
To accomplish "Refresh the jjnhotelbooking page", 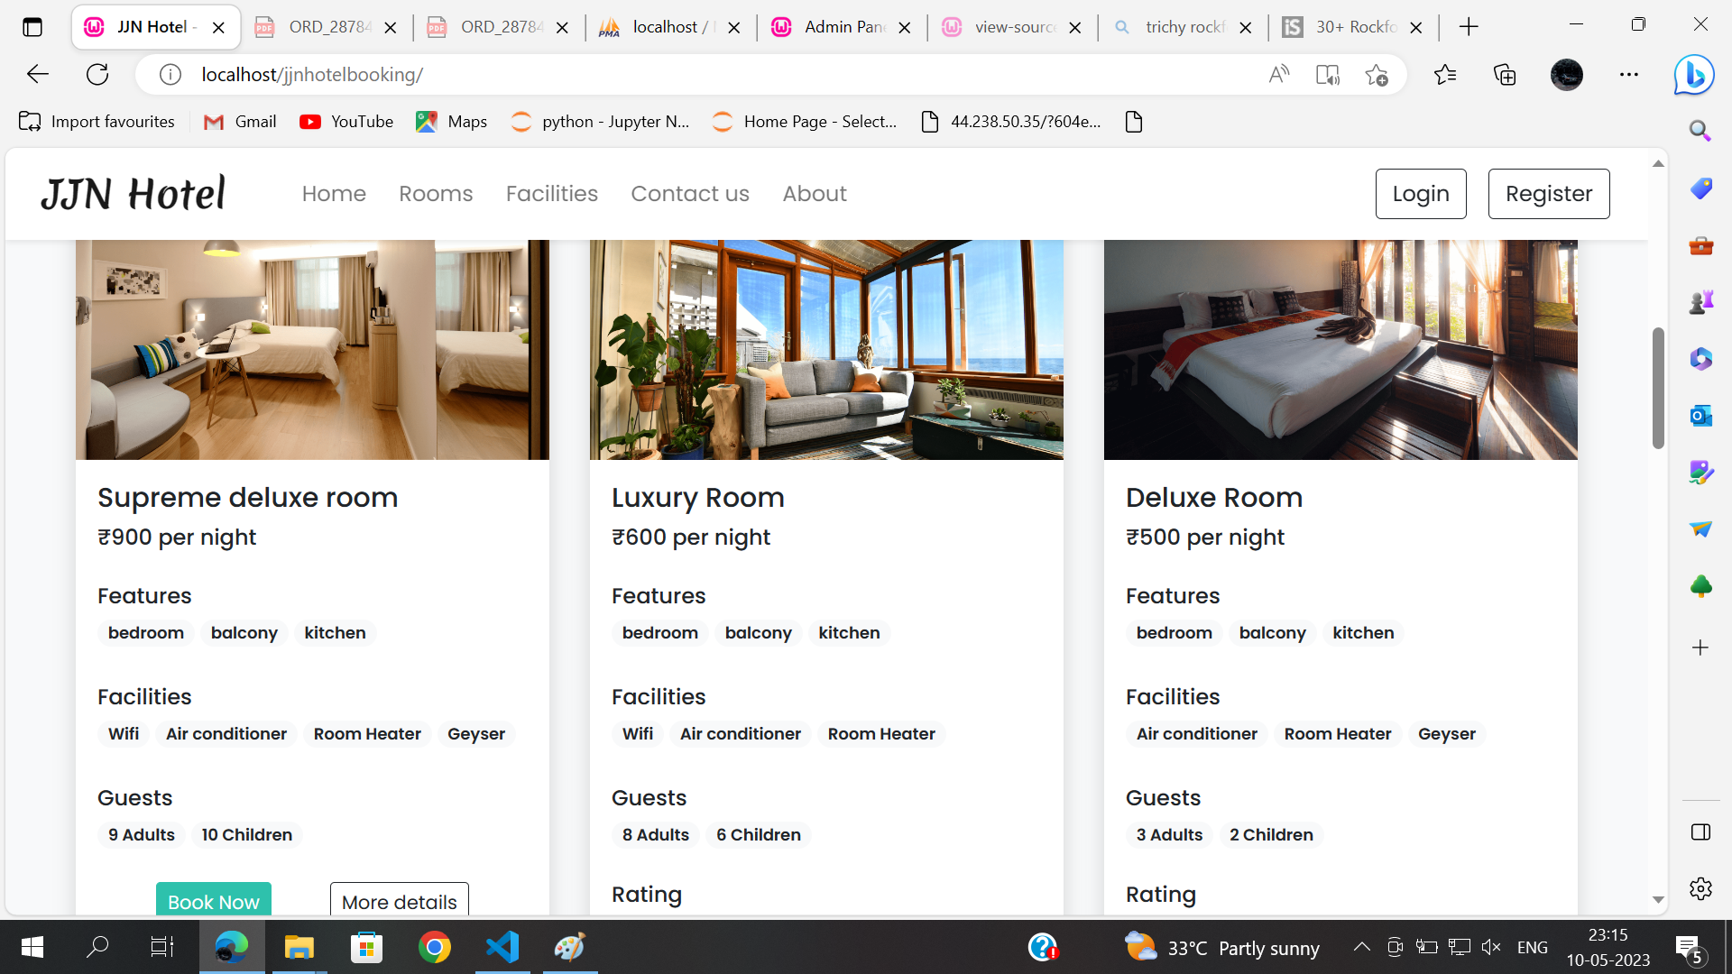I will click(x=97, y=74).
